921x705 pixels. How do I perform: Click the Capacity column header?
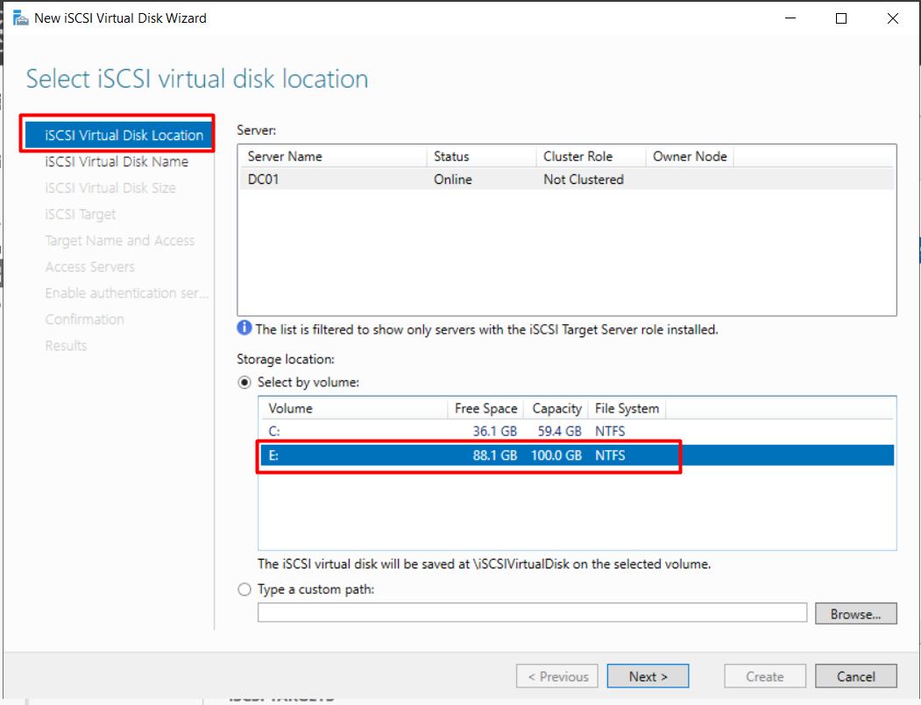pos(556,408)
